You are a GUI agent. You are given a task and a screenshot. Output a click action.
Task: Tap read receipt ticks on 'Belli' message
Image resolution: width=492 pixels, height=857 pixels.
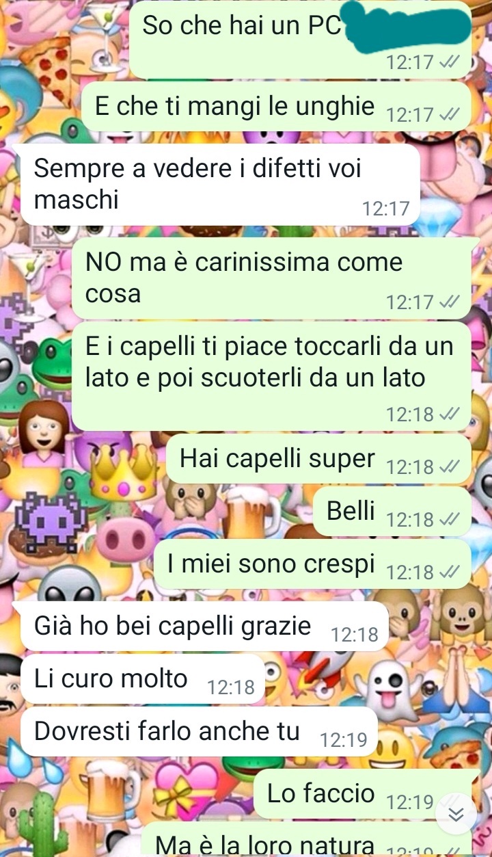coord(448,519)
